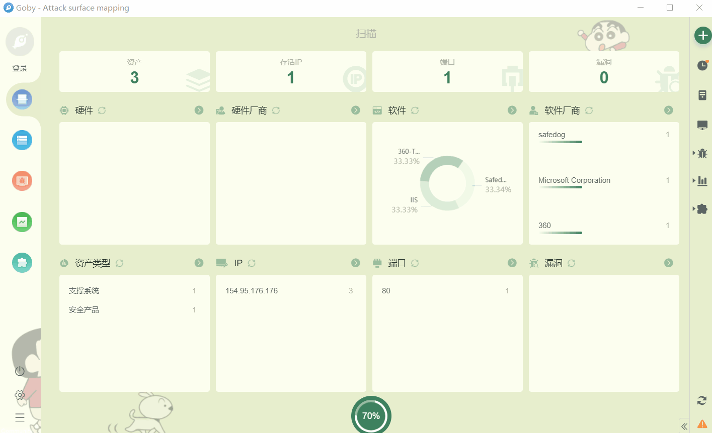Open the 端口 summary card
Image resolution: width=712 pixels, height=433 pixels.
click(x=447, y=71)
